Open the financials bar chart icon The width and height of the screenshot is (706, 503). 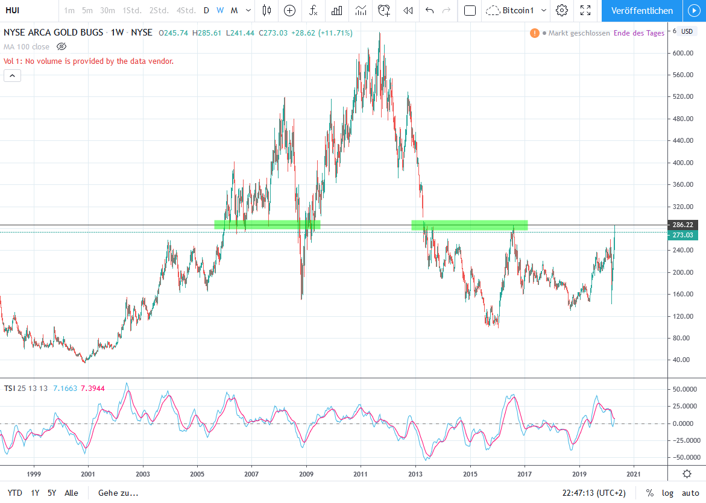[337, 10]
